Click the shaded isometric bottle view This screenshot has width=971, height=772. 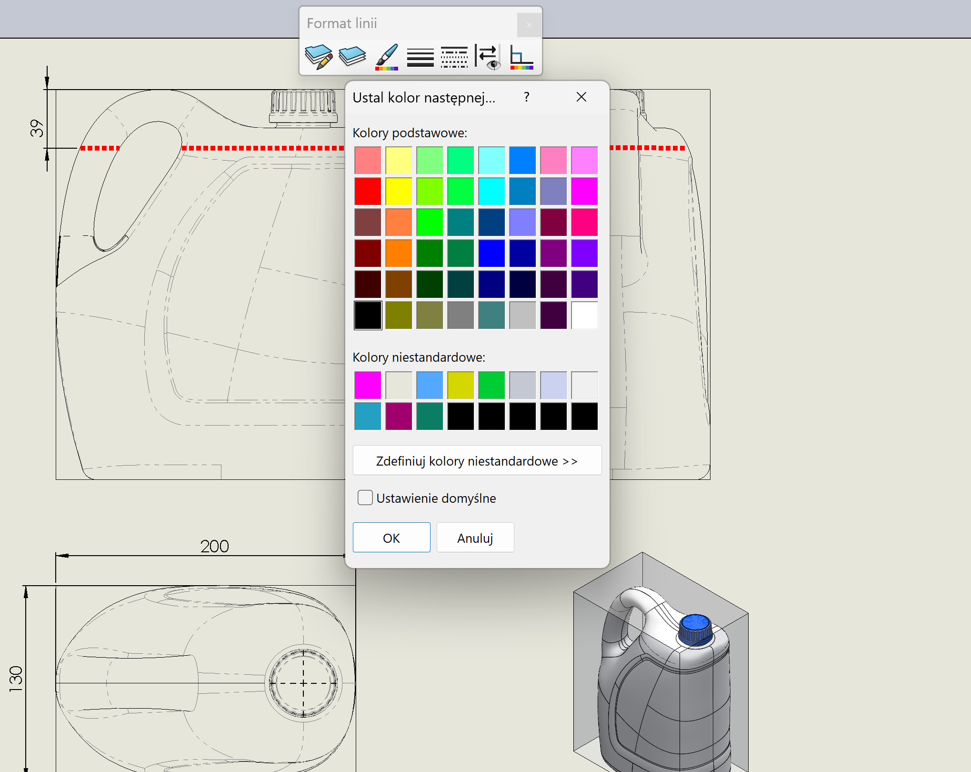(662, 677)
